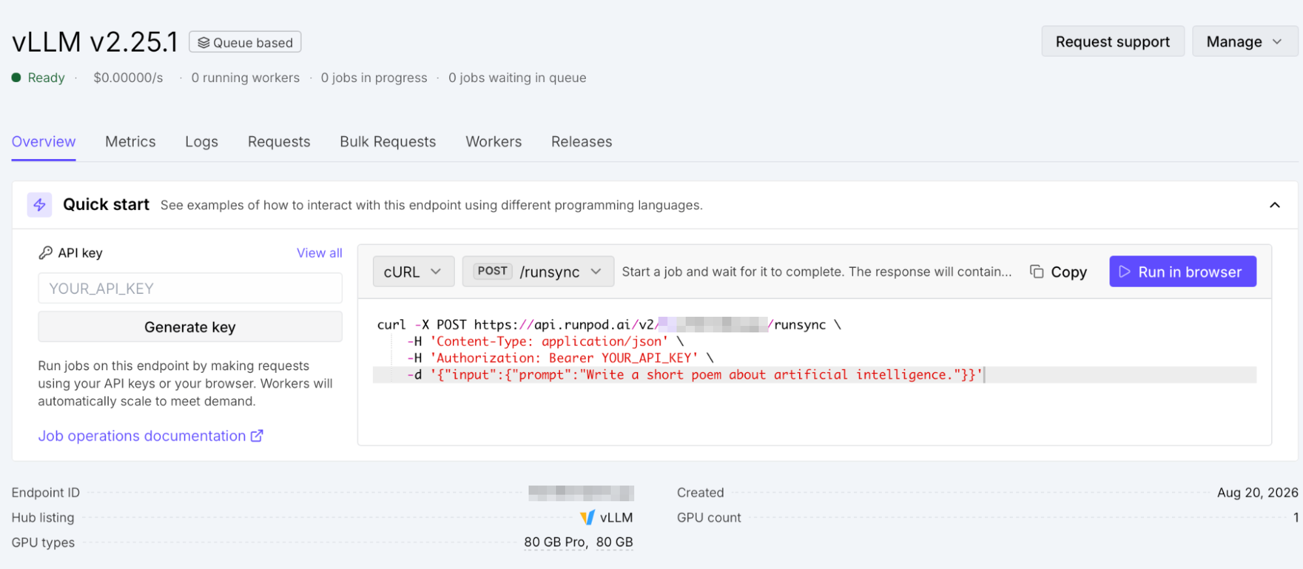Click the 'Start a job and wait' description text
The height and width of the screenshot is (569, 1303).
coord(817,272)
